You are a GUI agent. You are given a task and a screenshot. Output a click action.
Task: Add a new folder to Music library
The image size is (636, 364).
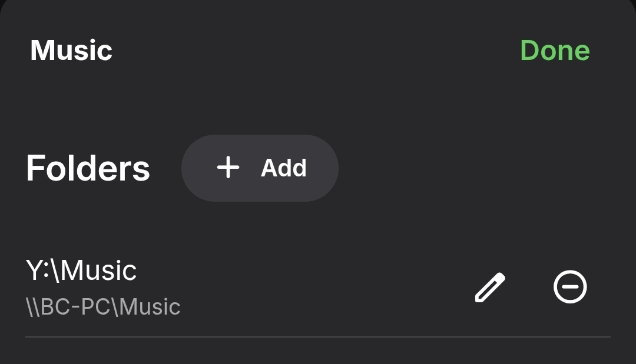point(260,168)
